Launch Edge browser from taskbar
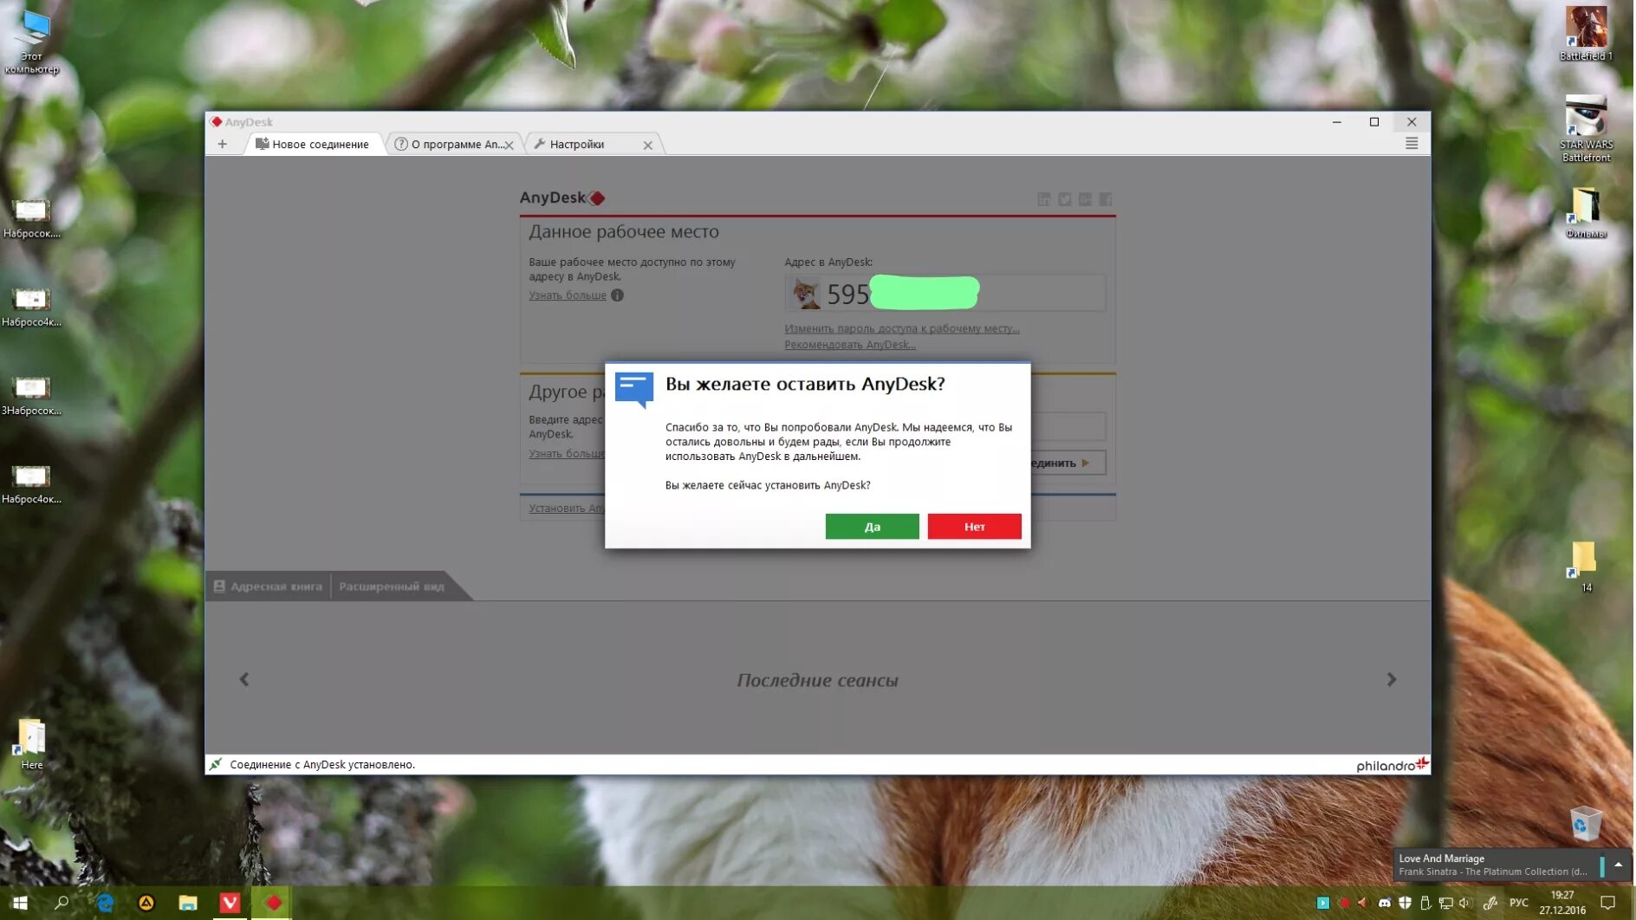 105,903
